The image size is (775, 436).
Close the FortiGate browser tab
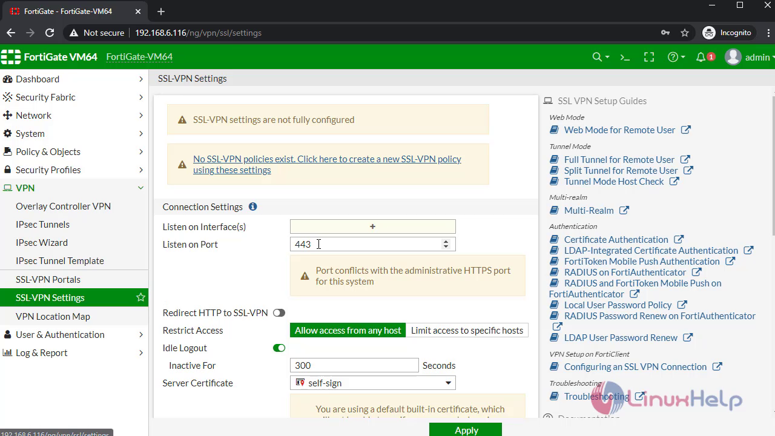tap(138, 12)
